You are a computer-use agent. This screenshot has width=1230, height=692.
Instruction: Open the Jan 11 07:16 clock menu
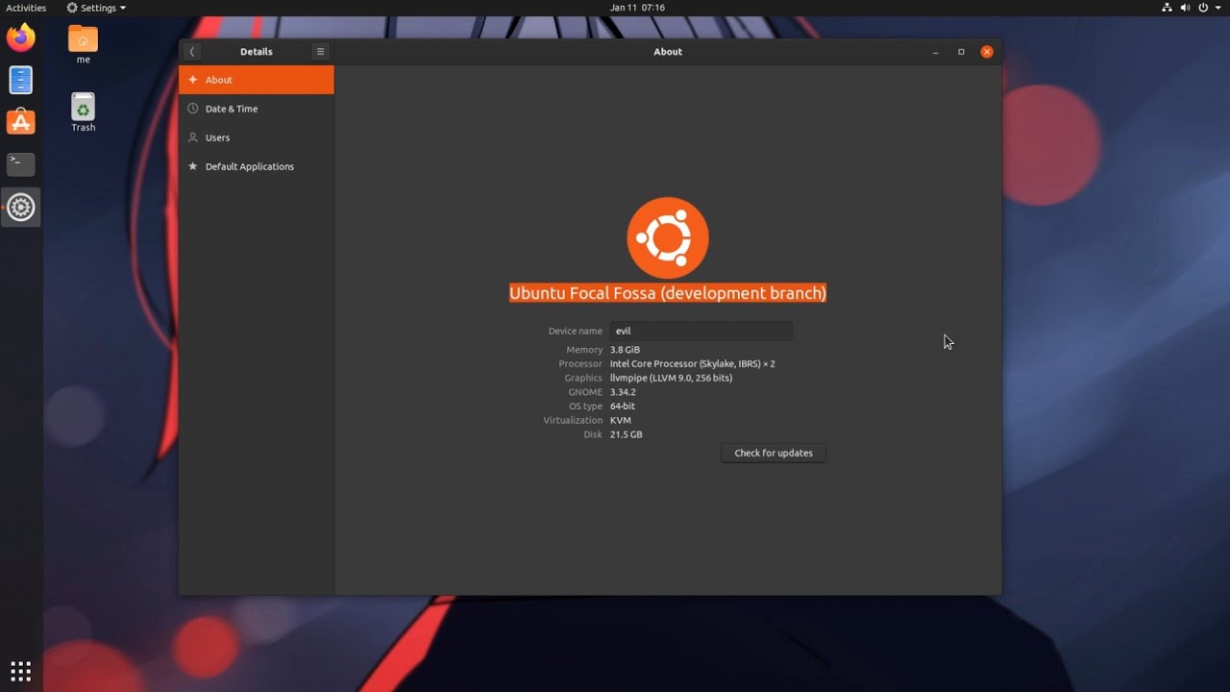pos(637,8)
